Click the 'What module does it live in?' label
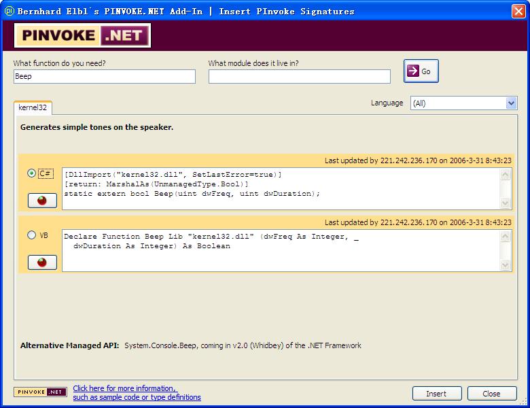This screenshot has width=530, height=408. [x=253, y=63]
